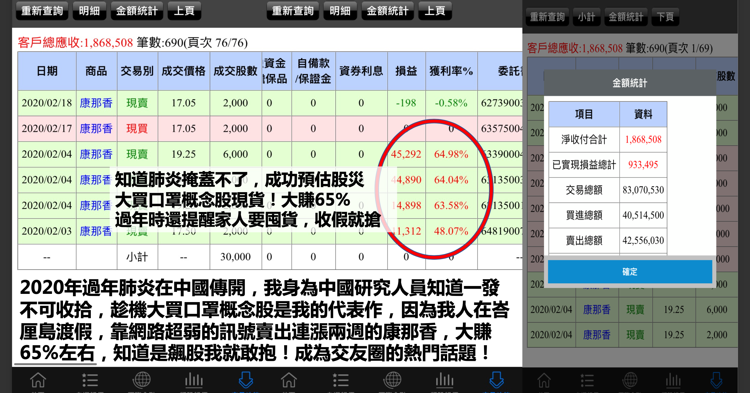The image size is (750, 393).
Task: Click the 2020/02/18 date cell
Action: tap(47, 103)
